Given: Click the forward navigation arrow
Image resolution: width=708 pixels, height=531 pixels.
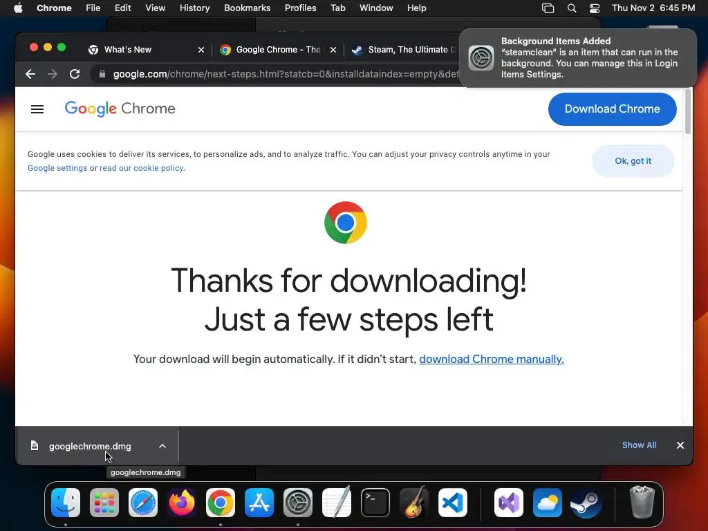Looking at the screenshot, I should coord(53,74).
